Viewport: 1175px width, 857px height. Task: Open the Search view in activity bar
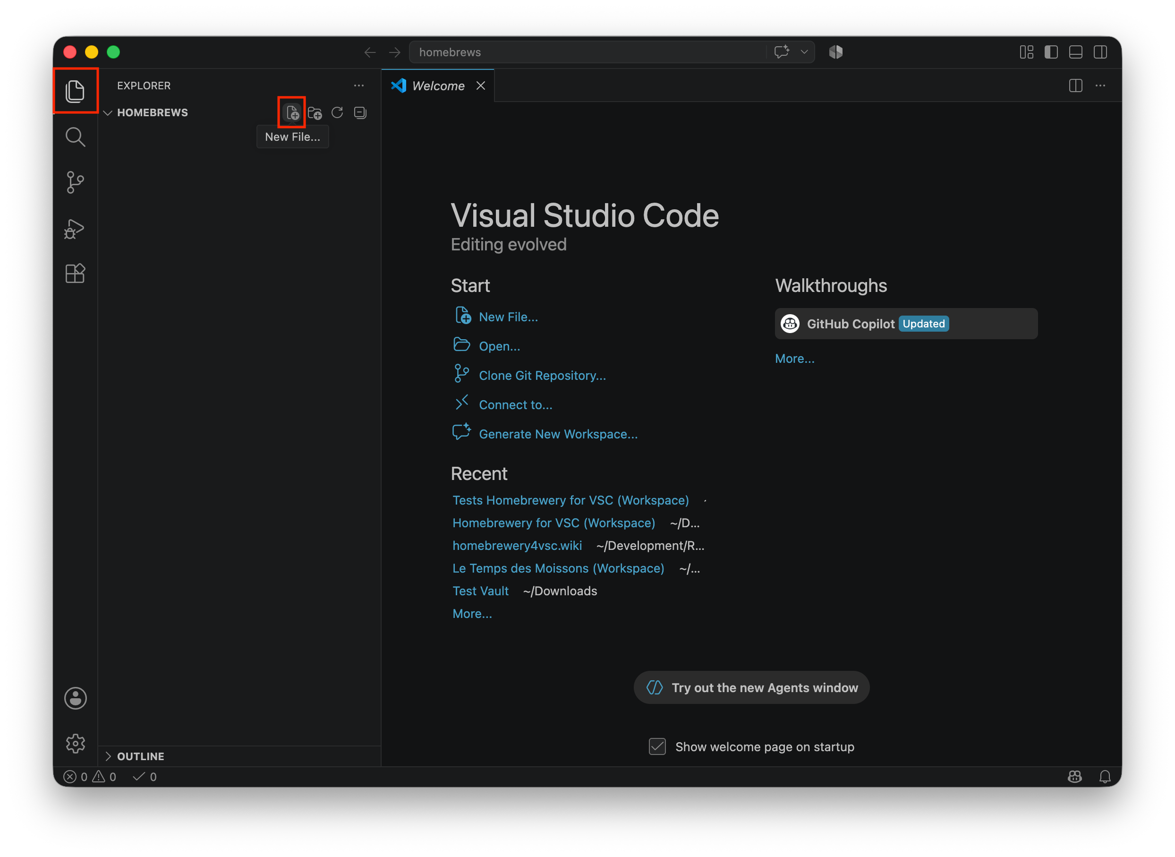click(75, 137)
